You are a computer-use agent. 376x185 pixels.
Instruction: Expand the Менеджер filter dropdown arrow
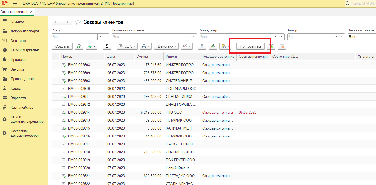pyautogui.click(x=276, y=37)
